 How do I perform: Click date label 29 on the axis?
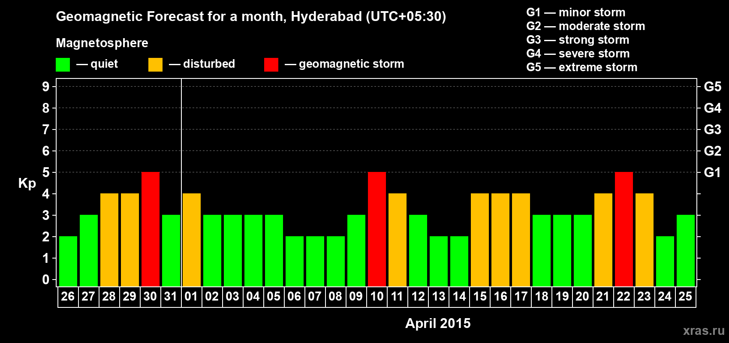(130, 296)
